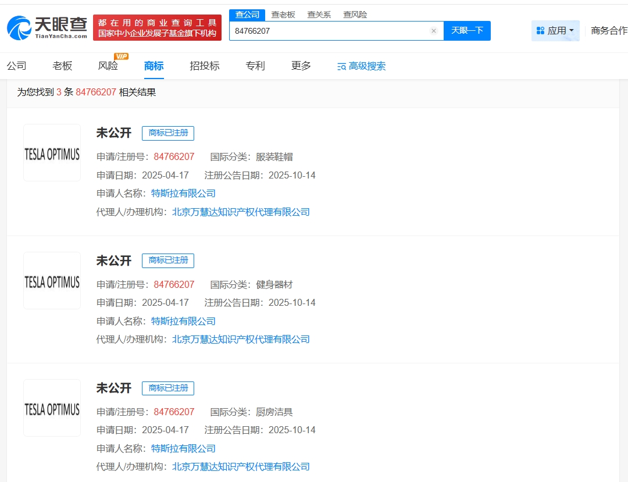Open the 更多 navigation dropdown
This screenshot has height=482, width=628.
[300, 66]
